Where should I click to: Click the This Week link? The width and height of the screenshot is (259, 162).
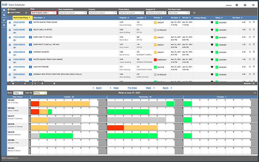point(132,88)
